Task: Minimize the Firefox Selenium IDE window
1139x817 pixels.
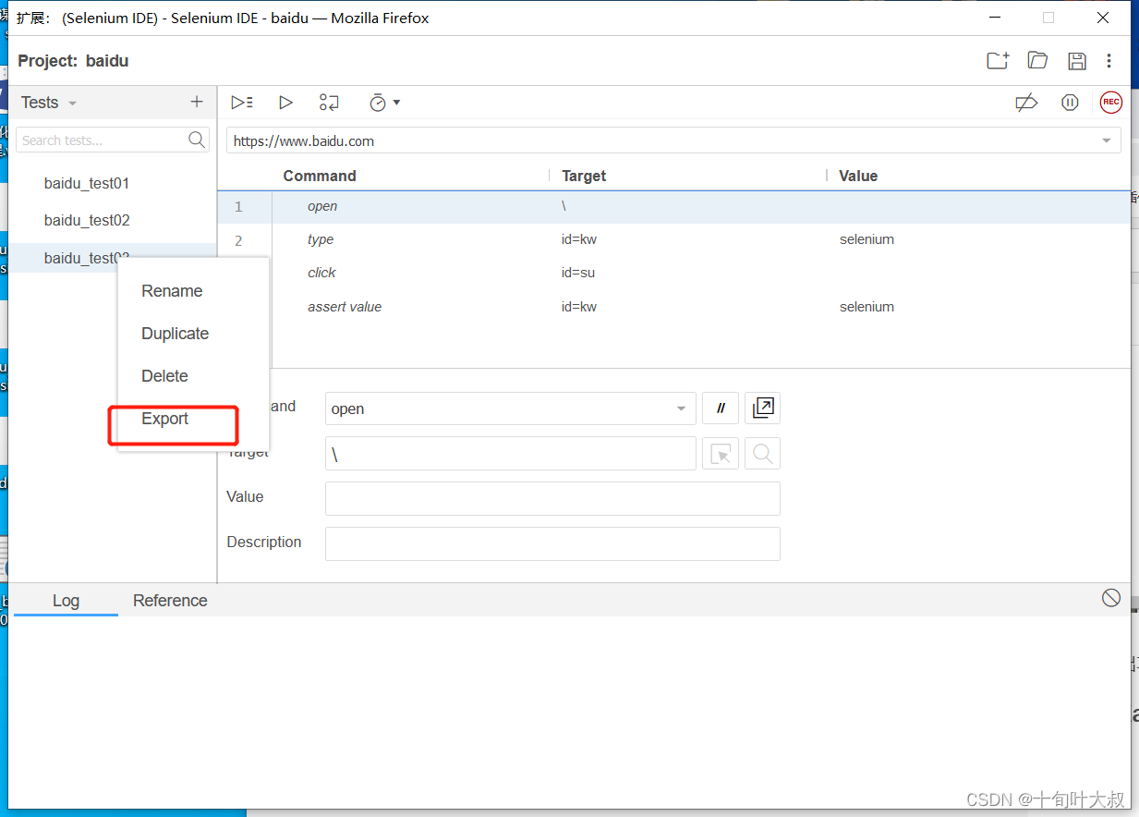Action: click(995, 18)
